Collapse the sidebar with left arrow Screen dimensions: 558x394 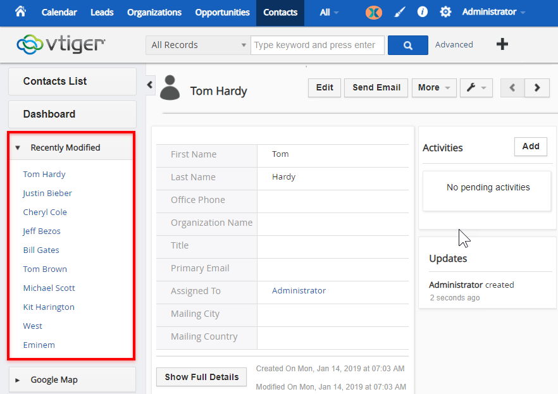click(150, 85)
